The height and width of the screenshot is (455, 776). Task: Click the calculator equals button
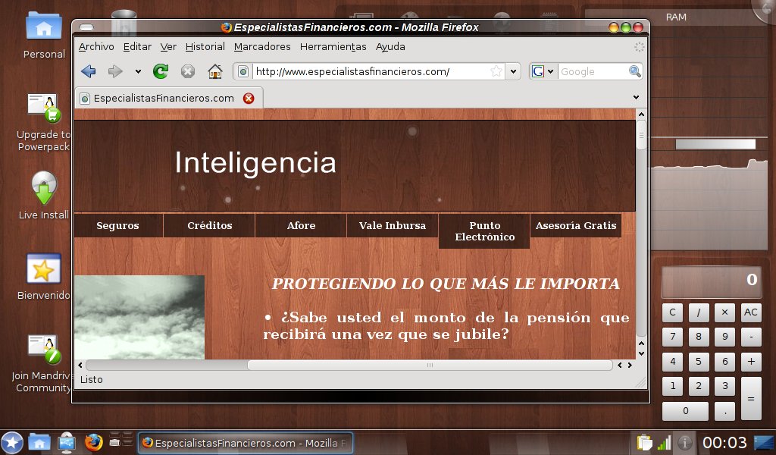coord(751,399)
